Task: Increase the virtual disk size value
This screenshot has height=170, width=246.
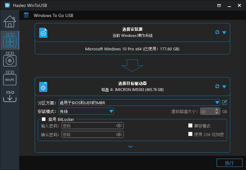Action: click(x=217, y=110)
